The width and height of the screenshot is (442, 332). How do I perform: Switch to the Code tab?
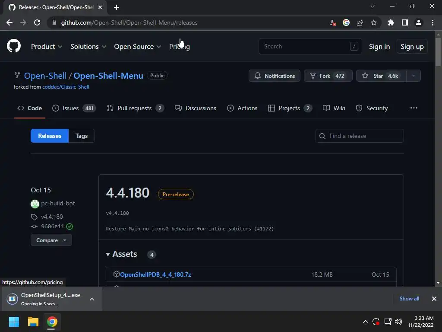pos(30,108)
